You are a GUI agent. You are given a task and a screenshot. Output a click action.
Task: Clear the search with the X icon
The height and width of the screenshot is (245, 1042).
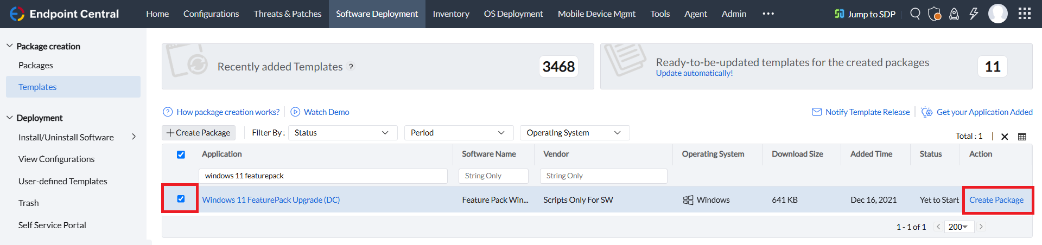1005,137
